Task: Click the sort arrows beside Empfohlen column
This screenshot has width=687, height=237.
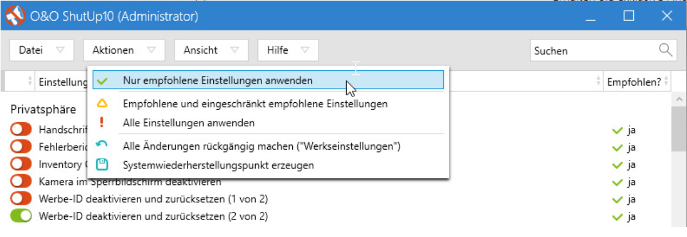Action: (666, 82)
